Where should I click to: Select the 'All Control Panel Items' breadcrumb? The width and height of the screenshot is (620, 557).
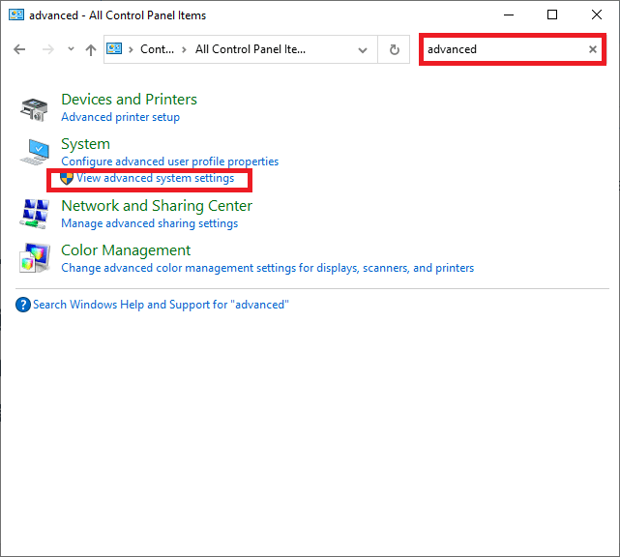tap(251, 49)
